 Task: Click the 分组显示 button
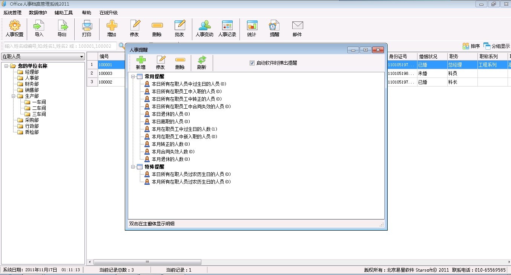(x=497, y=46)
